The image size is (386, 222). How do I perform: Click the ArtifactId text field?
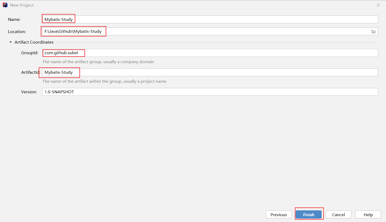(210, 72)
